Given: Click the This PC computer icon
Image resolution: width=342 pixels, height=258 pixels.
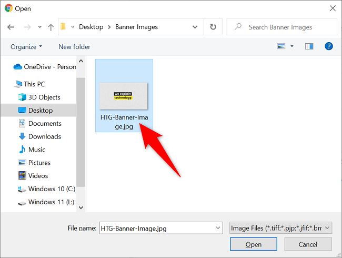Looking at the screenshot, I should (18, 84).
